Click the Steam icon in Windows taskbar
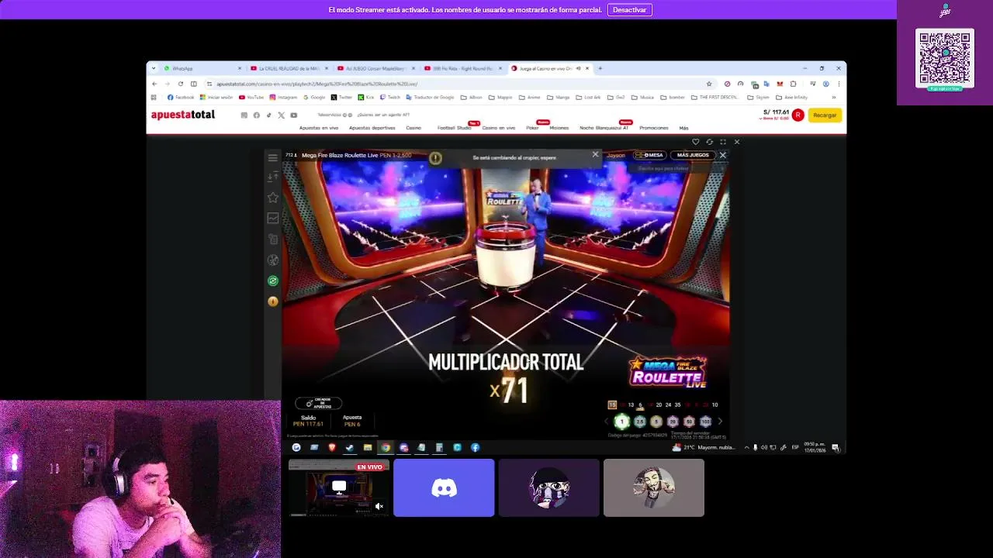 click(x=350, y=447)
